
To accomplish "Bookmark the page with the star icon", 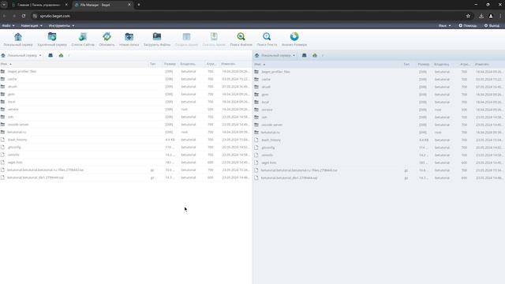I will (468, 16).
